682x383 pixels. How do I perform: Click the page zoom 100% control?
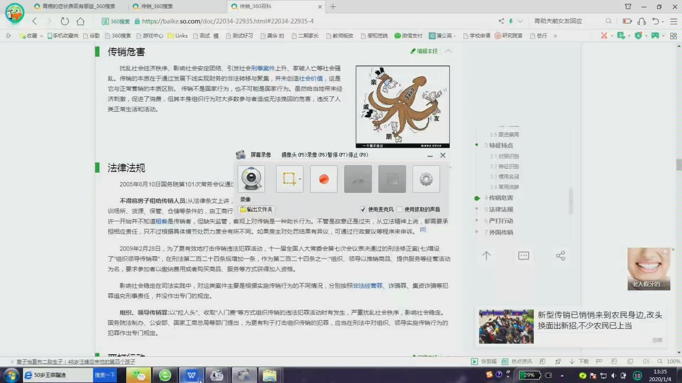tap(669, 361)
